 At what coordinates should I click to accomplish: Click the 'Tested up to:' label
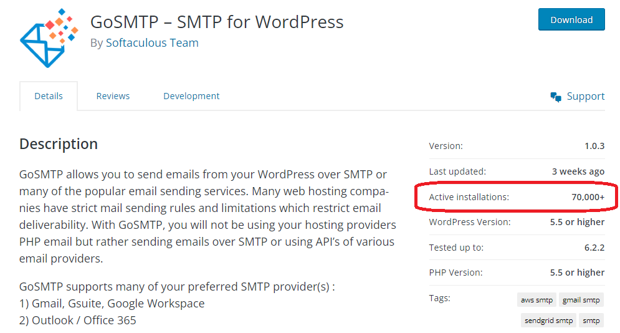(x=456, y=248)
